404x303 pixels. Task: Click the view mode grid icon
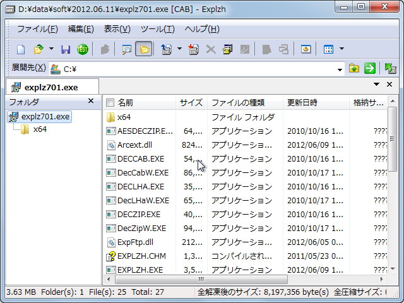pyautogui.click(x=328, y=49)
